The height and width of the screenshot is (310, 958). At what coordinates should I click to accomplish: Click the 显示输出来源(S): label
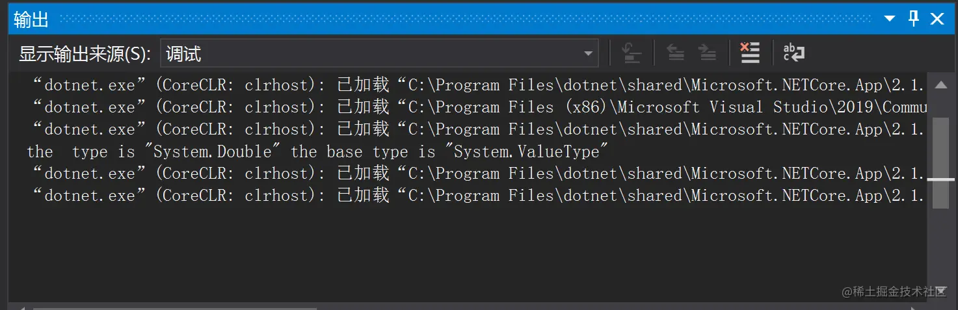pos(85,54)
